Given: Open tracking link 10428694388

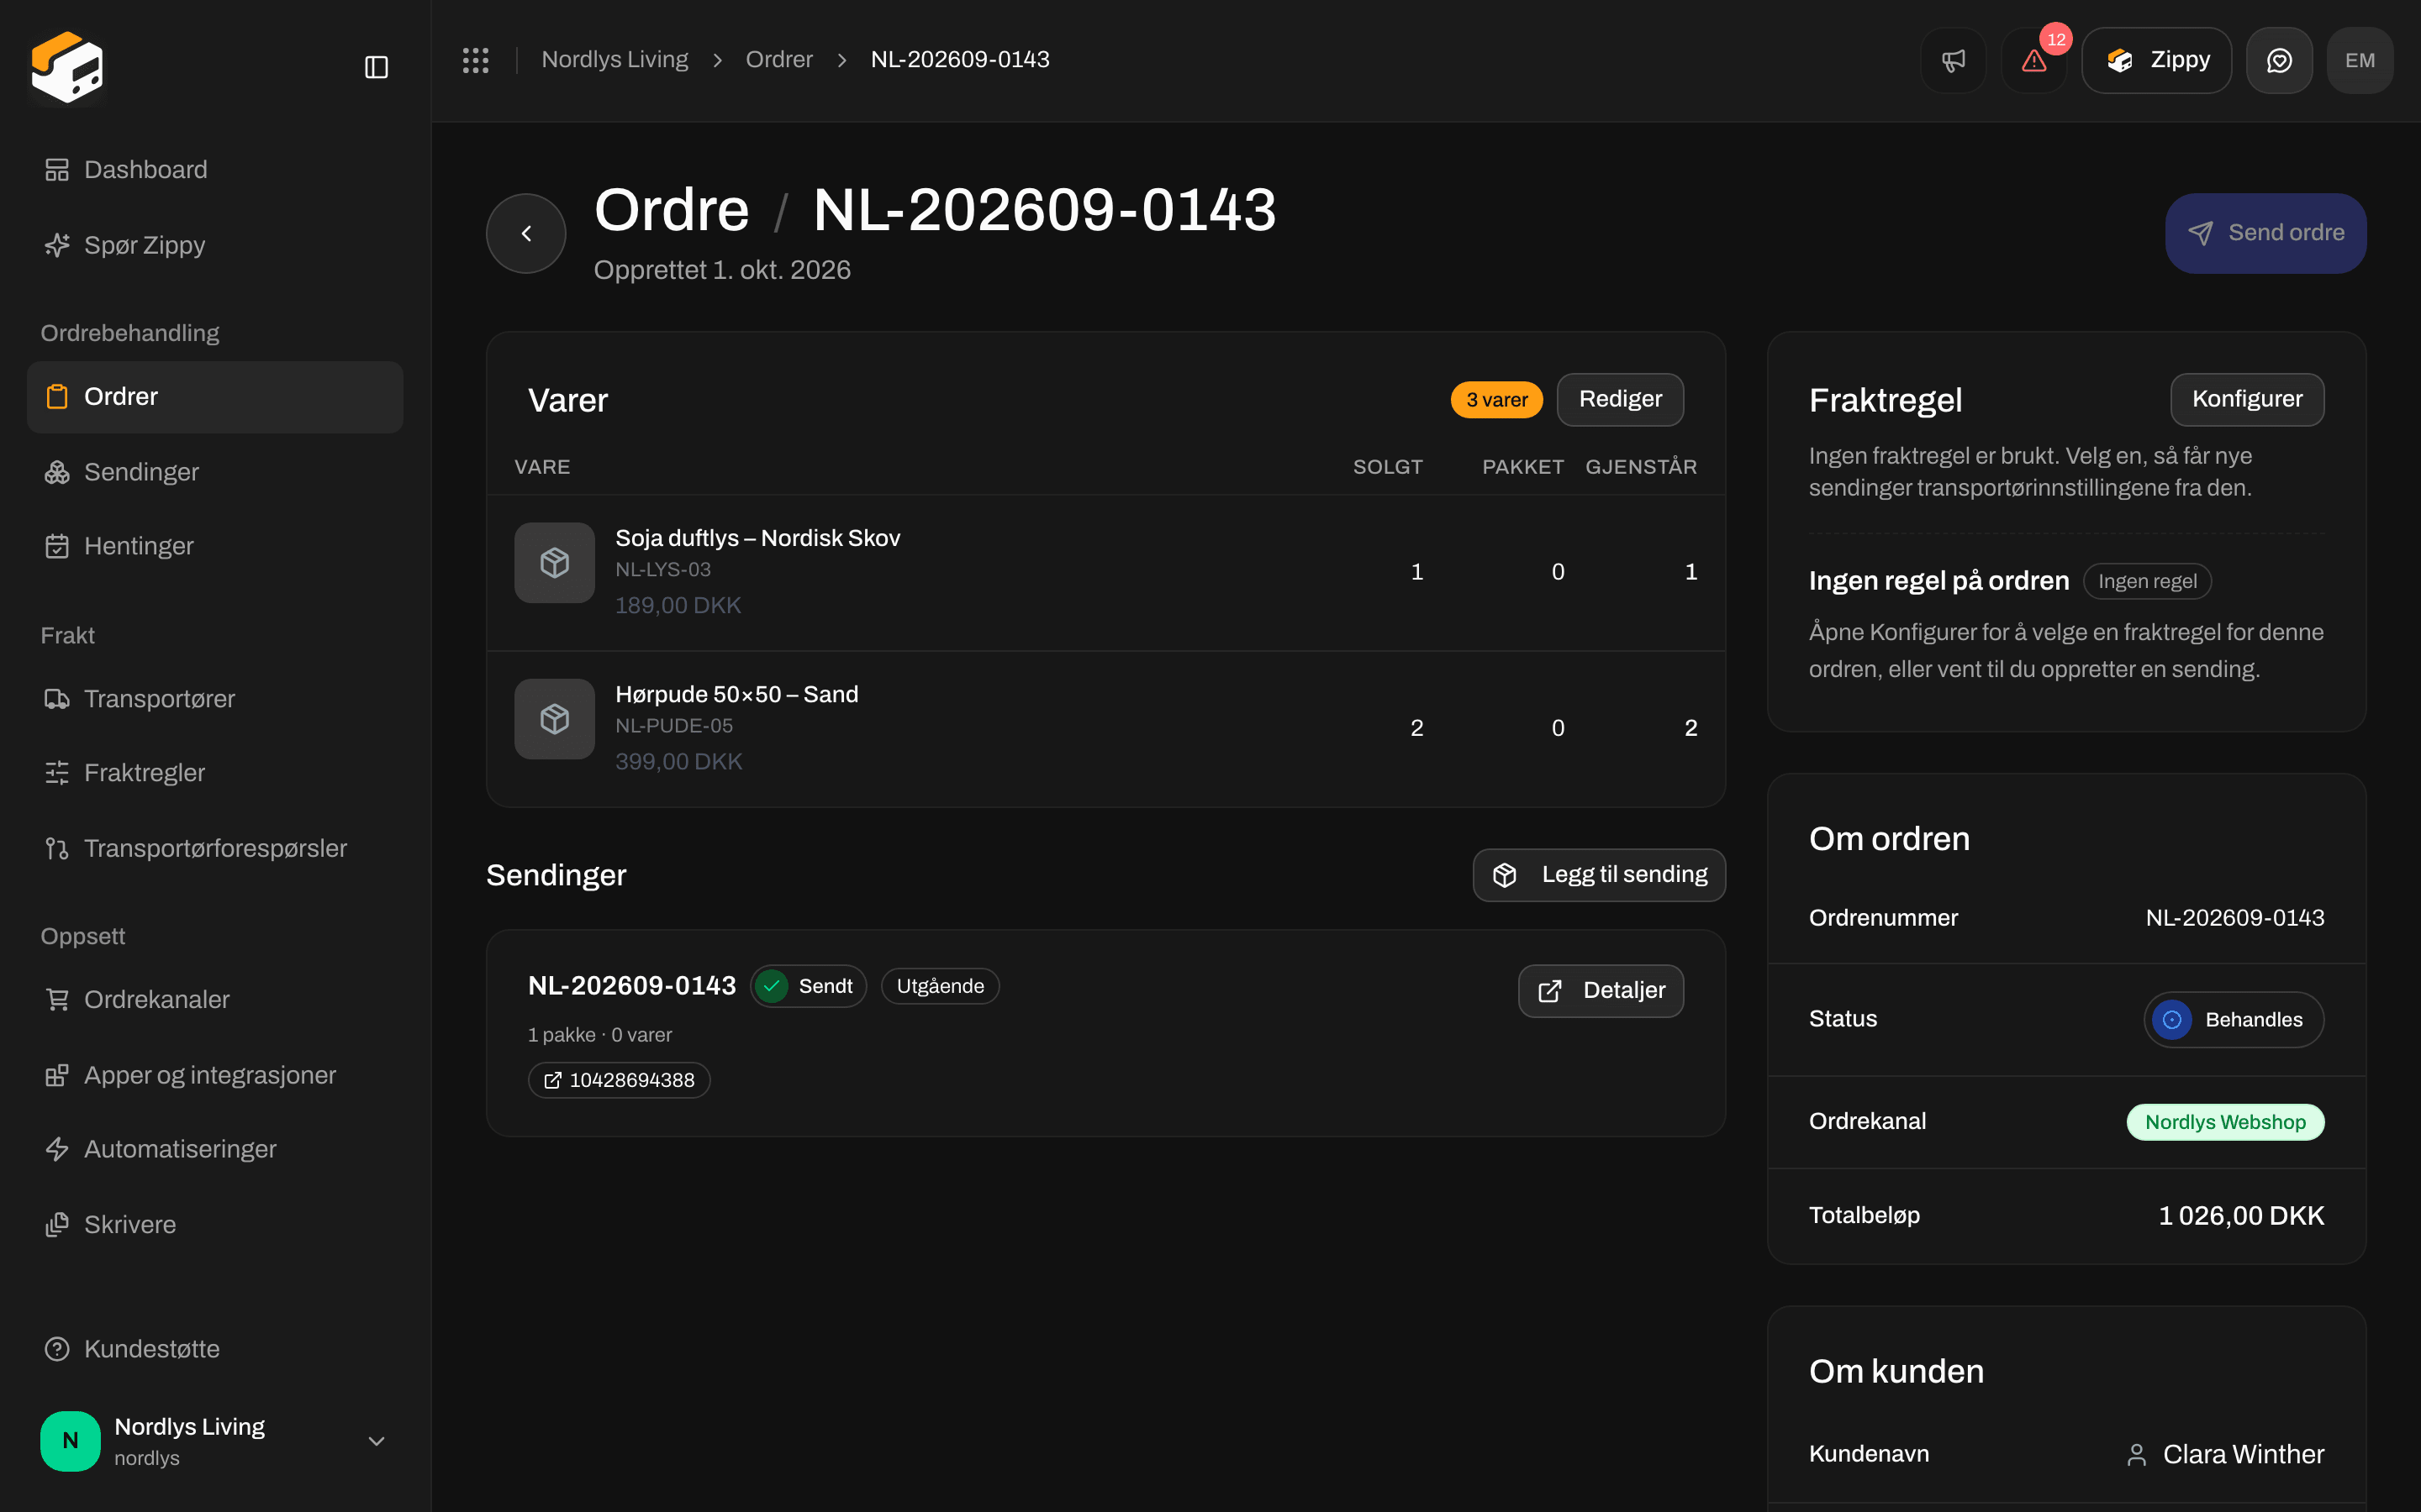Looking at the screenshot, I should click(x=618, y=1080).
